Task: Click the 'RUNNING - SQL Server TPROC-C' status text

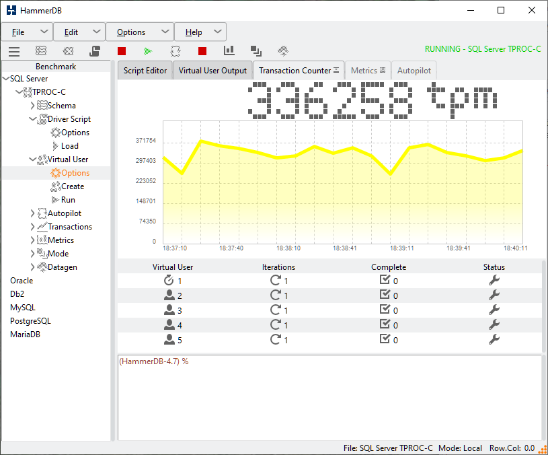Action: pos(483,49)
